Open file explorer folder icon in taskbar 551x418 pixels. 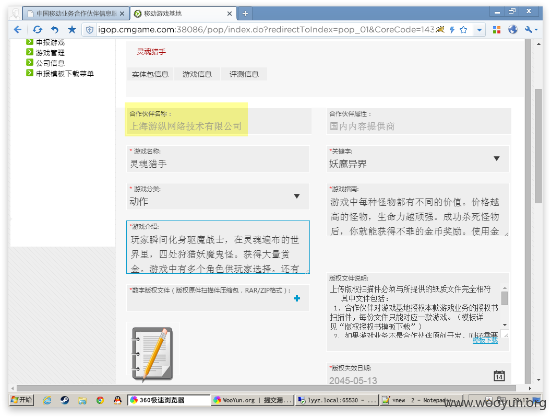[x=82, y=400]
